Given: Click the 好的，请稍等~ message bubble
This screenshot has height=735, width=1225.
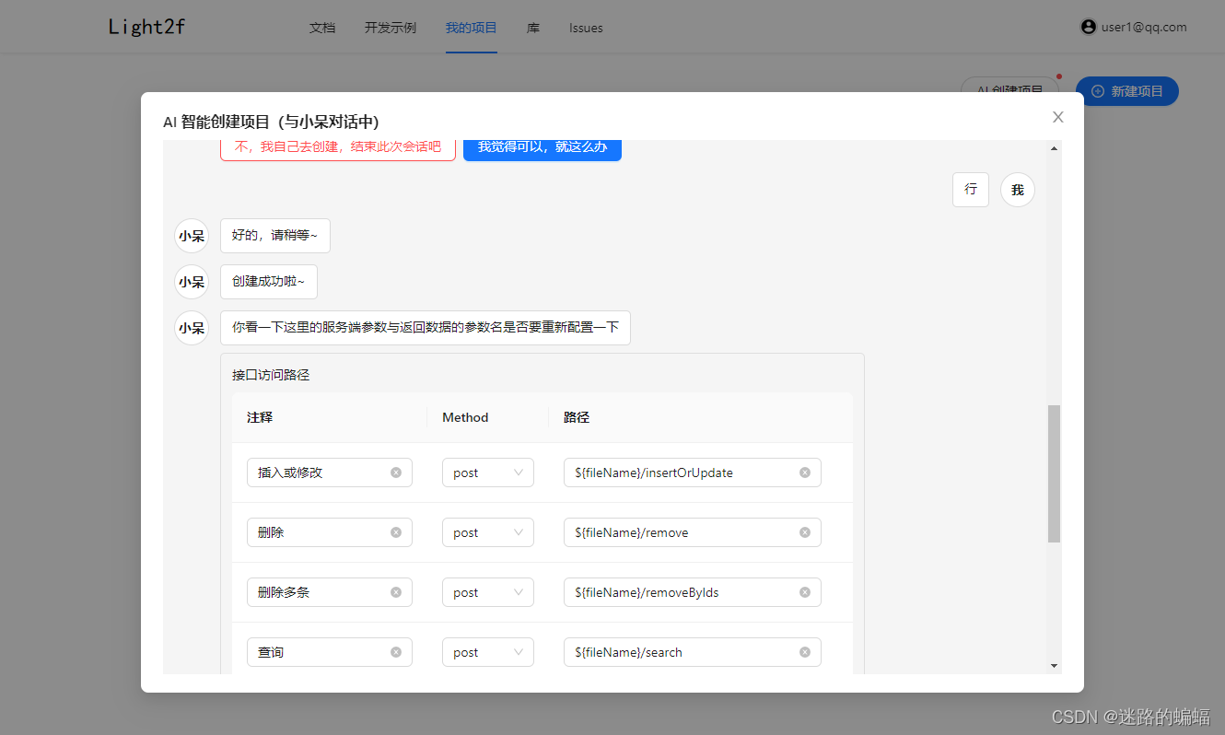Looking at the screenshot, I should (275, 236).
